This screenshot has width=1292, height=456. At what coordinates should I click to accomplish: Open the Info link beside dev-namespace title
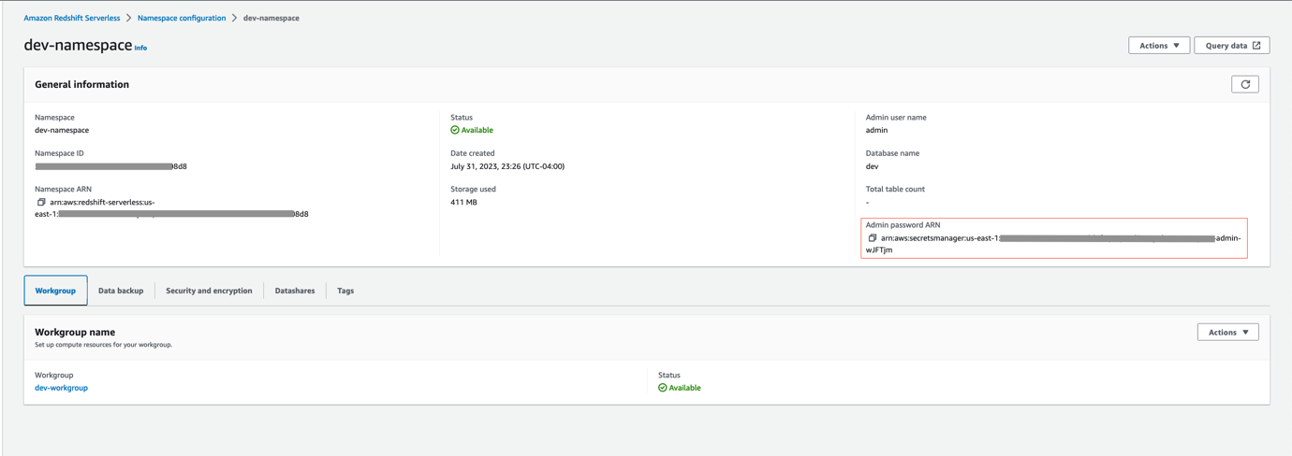pyautogui.click(x=140, y=48)
